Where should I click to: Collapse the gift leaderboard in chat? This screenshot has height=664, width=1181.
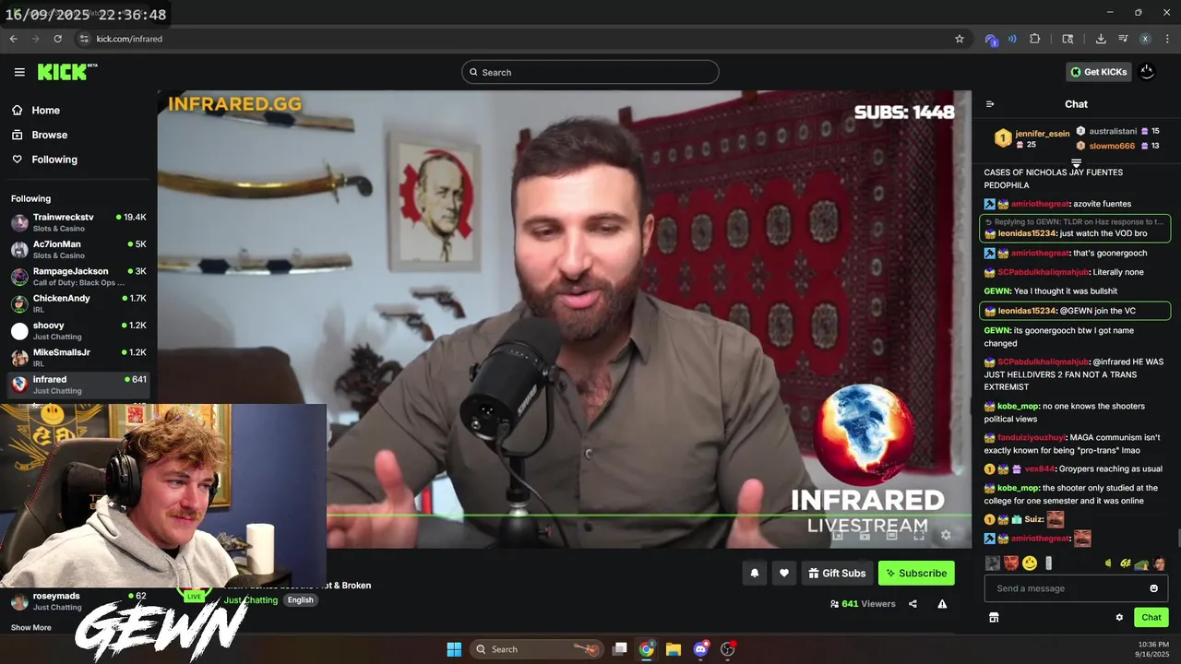point(1076,163)
